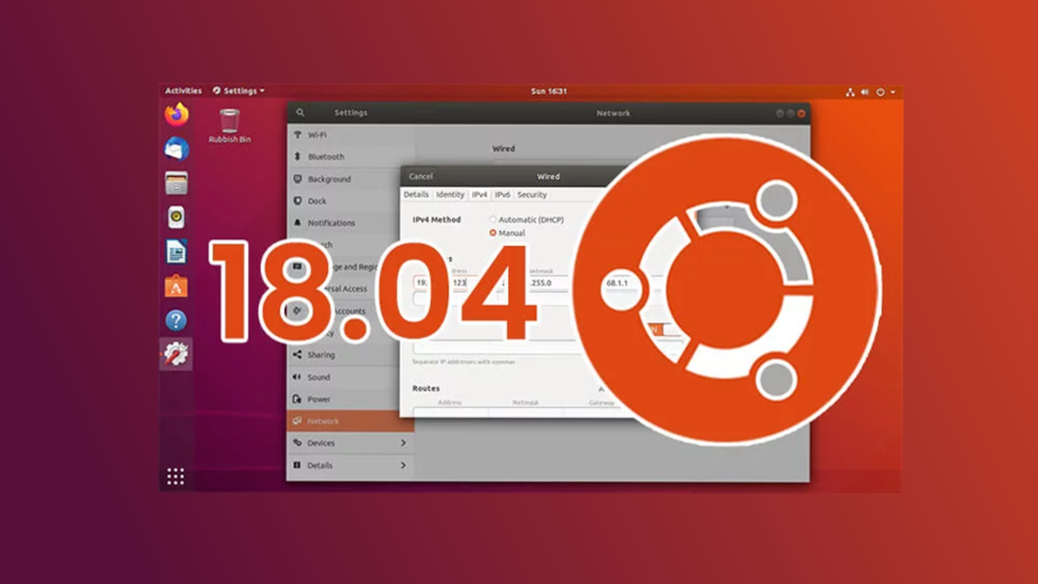Viewport: 1038px width, 584px height.
Task: Open Dock settings in the sidebar
Action: pyautogui.click(x=350, y=200)
